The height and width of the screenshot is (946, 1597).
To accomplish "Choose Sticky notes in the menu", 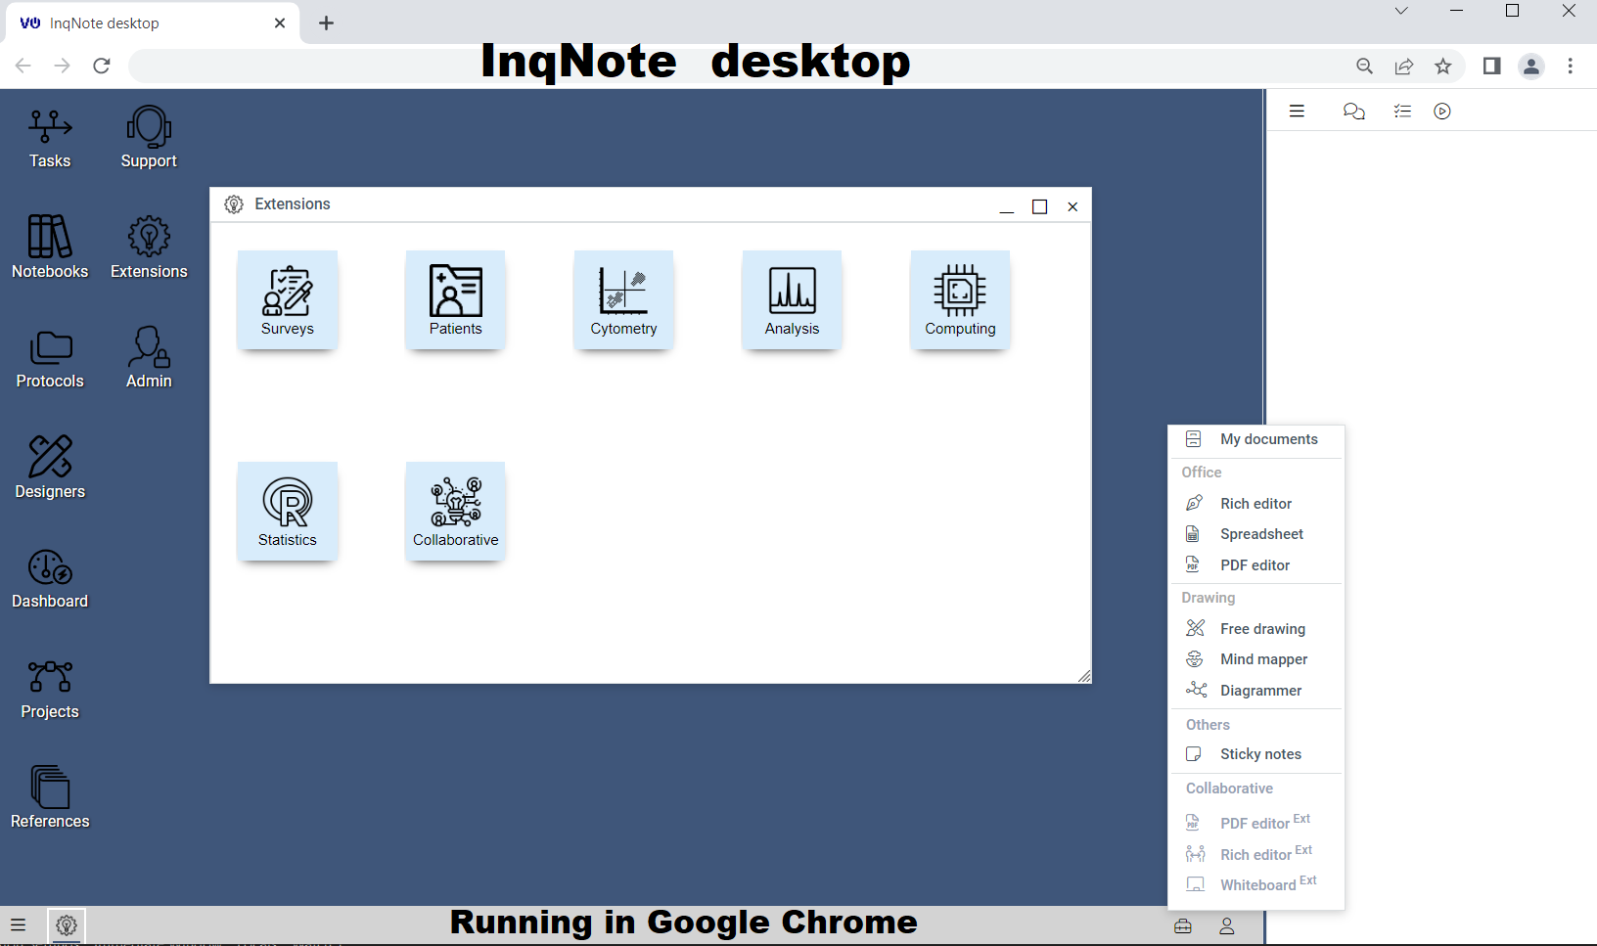I will point(1256,754).
